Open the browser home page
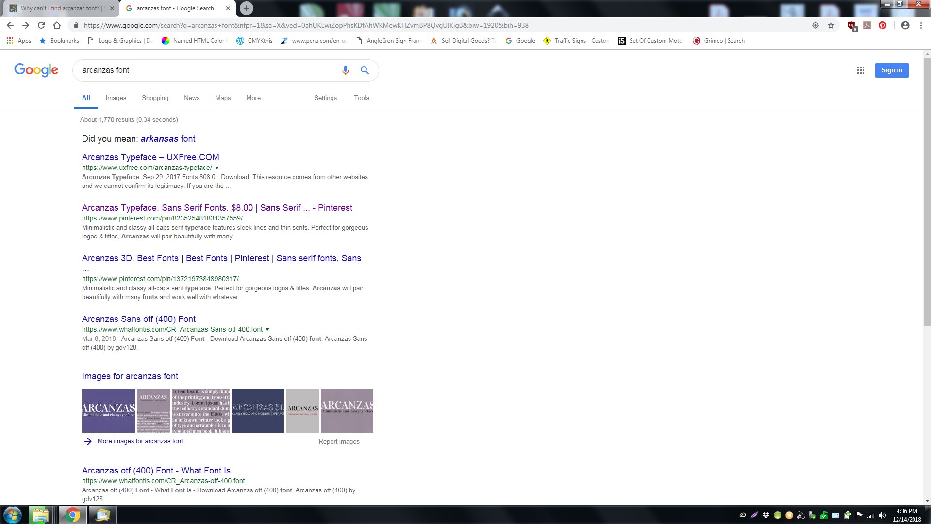Image resolution: width=931 pixels, height=524 pixels. click(x=57, y=25)
